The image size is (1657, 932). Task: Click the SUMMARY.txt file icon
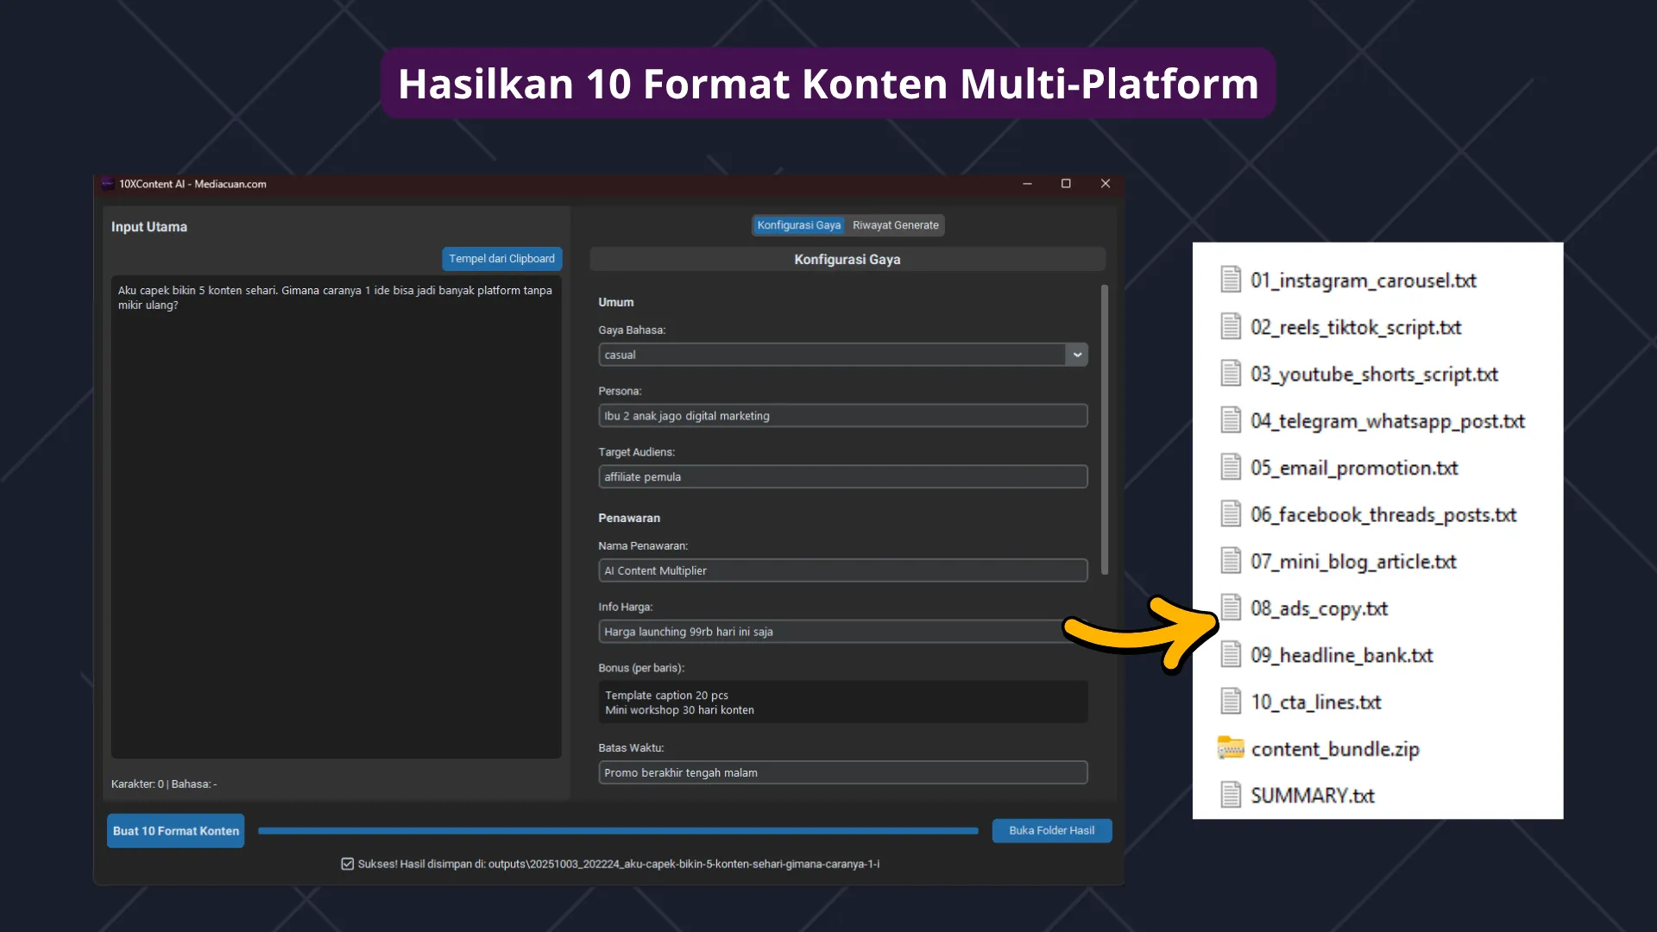pos(1231,795)
